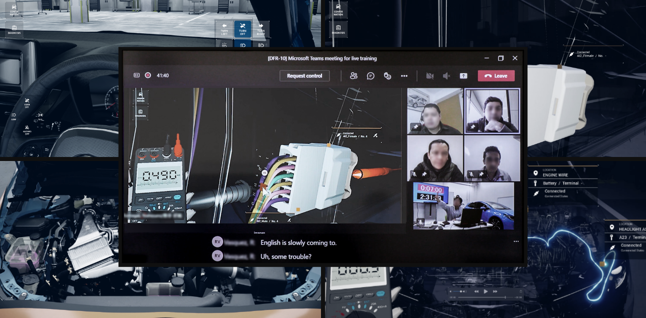Click the play button in bottom-right playback bar
Screen dimensions: 646x318
click(x=486, y=291)
